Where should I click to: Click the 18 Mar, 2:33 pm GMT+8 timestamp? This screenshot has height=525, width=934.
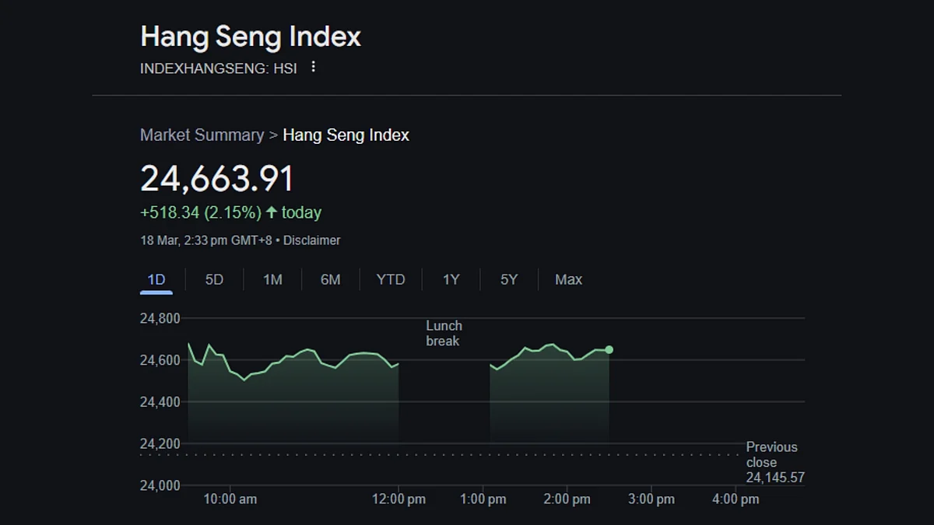pos(206,240)
